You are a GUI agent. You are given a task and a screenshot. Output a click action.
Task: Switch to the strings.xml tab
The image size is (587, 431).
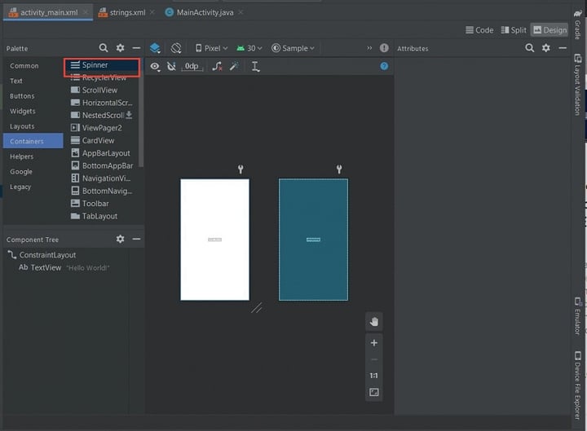pyautogui.click(x=126, y=12)
